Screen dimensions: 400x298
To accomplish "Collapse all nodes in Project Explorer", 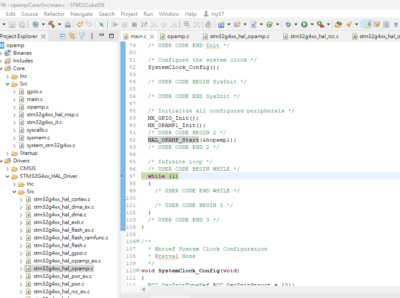I will pyautogui.click(x=63, y=36).
